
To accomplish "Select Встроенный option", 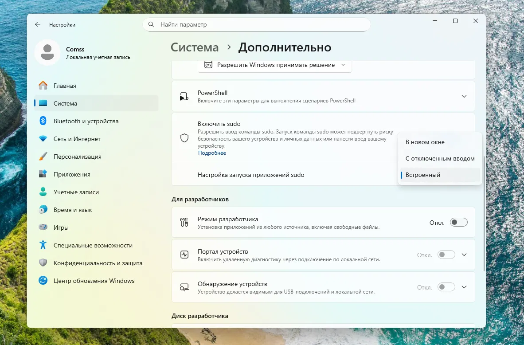I will pyautogui.click(x=440, y=175).
